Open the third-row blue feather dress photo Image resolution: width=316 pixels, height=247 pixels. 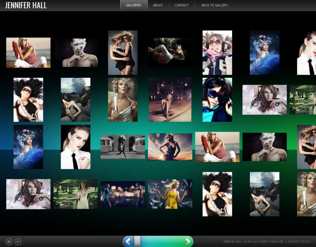click(28, 147)
